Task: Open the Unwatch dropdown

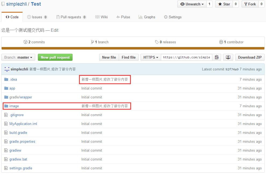Action: coord(192,4)
